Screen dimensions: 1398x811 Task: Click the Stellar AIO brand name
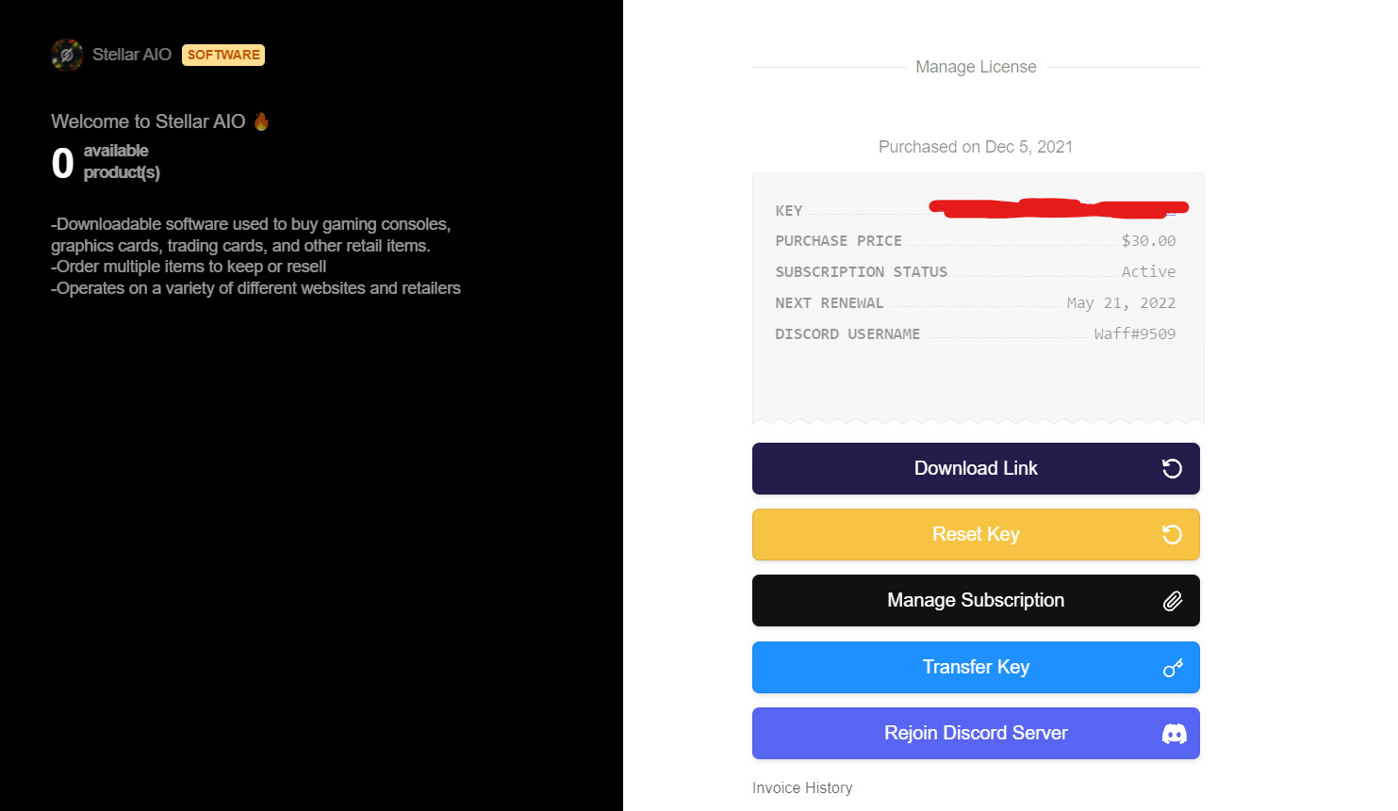pos(132,55)
